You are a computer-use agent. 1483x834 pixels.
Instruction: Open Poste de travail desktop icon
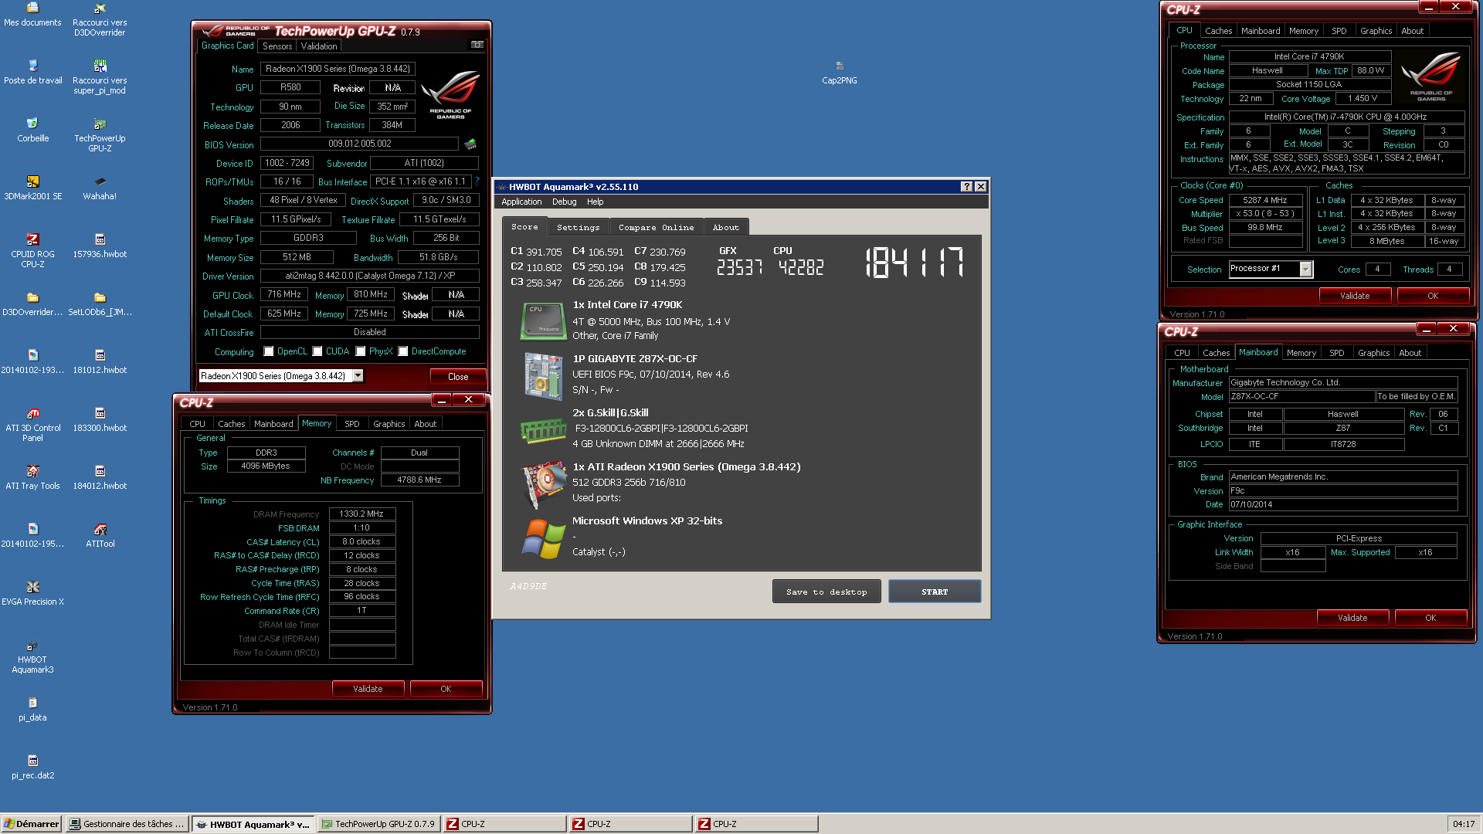tap(32, 73)
